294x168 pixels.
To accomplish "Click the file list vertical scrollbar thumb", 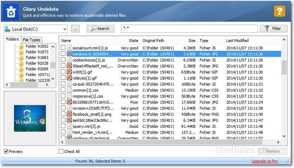I will [284, 67].
